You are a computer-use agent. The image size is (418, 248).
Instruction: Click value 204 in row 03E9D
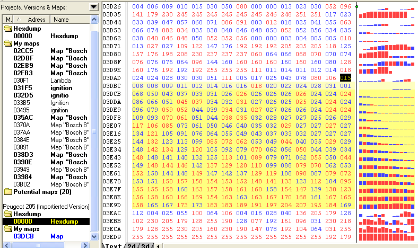click(286, 205)
